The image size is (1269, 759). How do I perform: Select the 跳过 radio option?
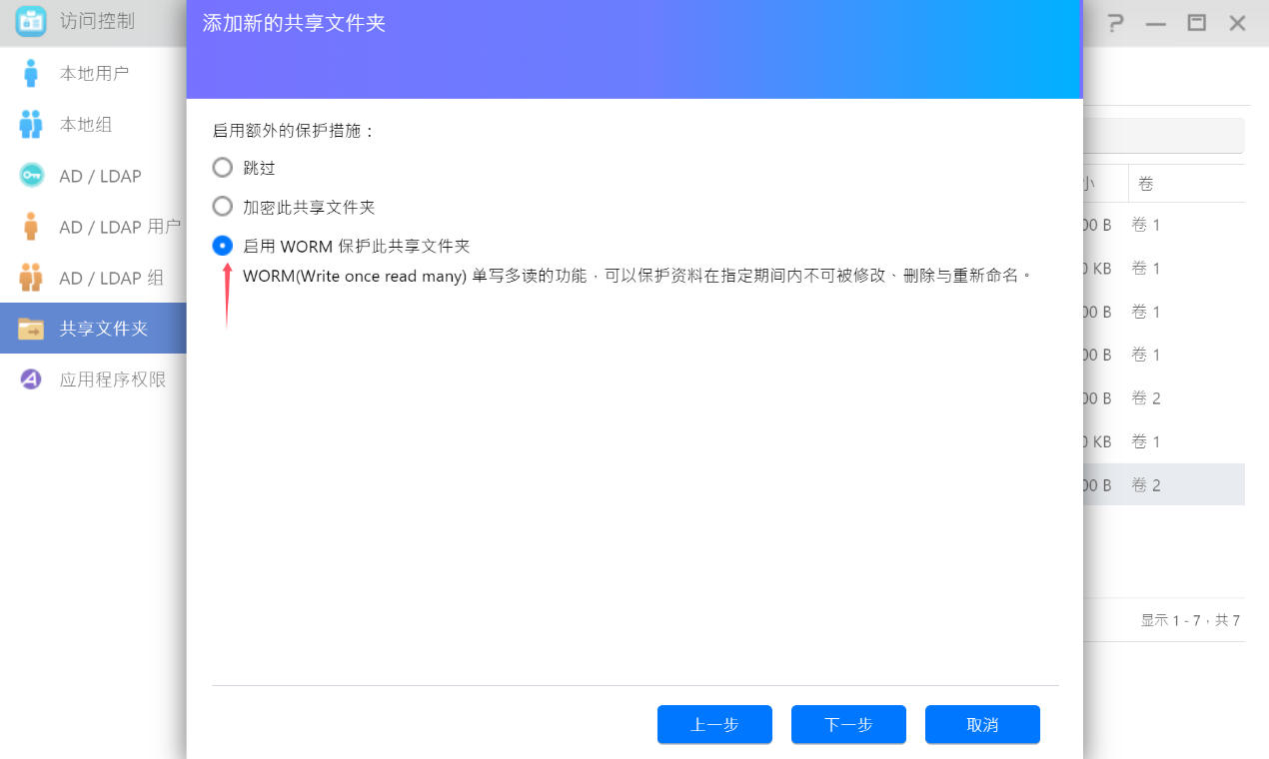[x=223, y=168]
